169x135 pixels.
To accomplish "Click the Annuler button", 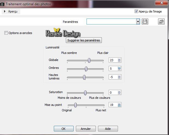I will pos(86,129).
